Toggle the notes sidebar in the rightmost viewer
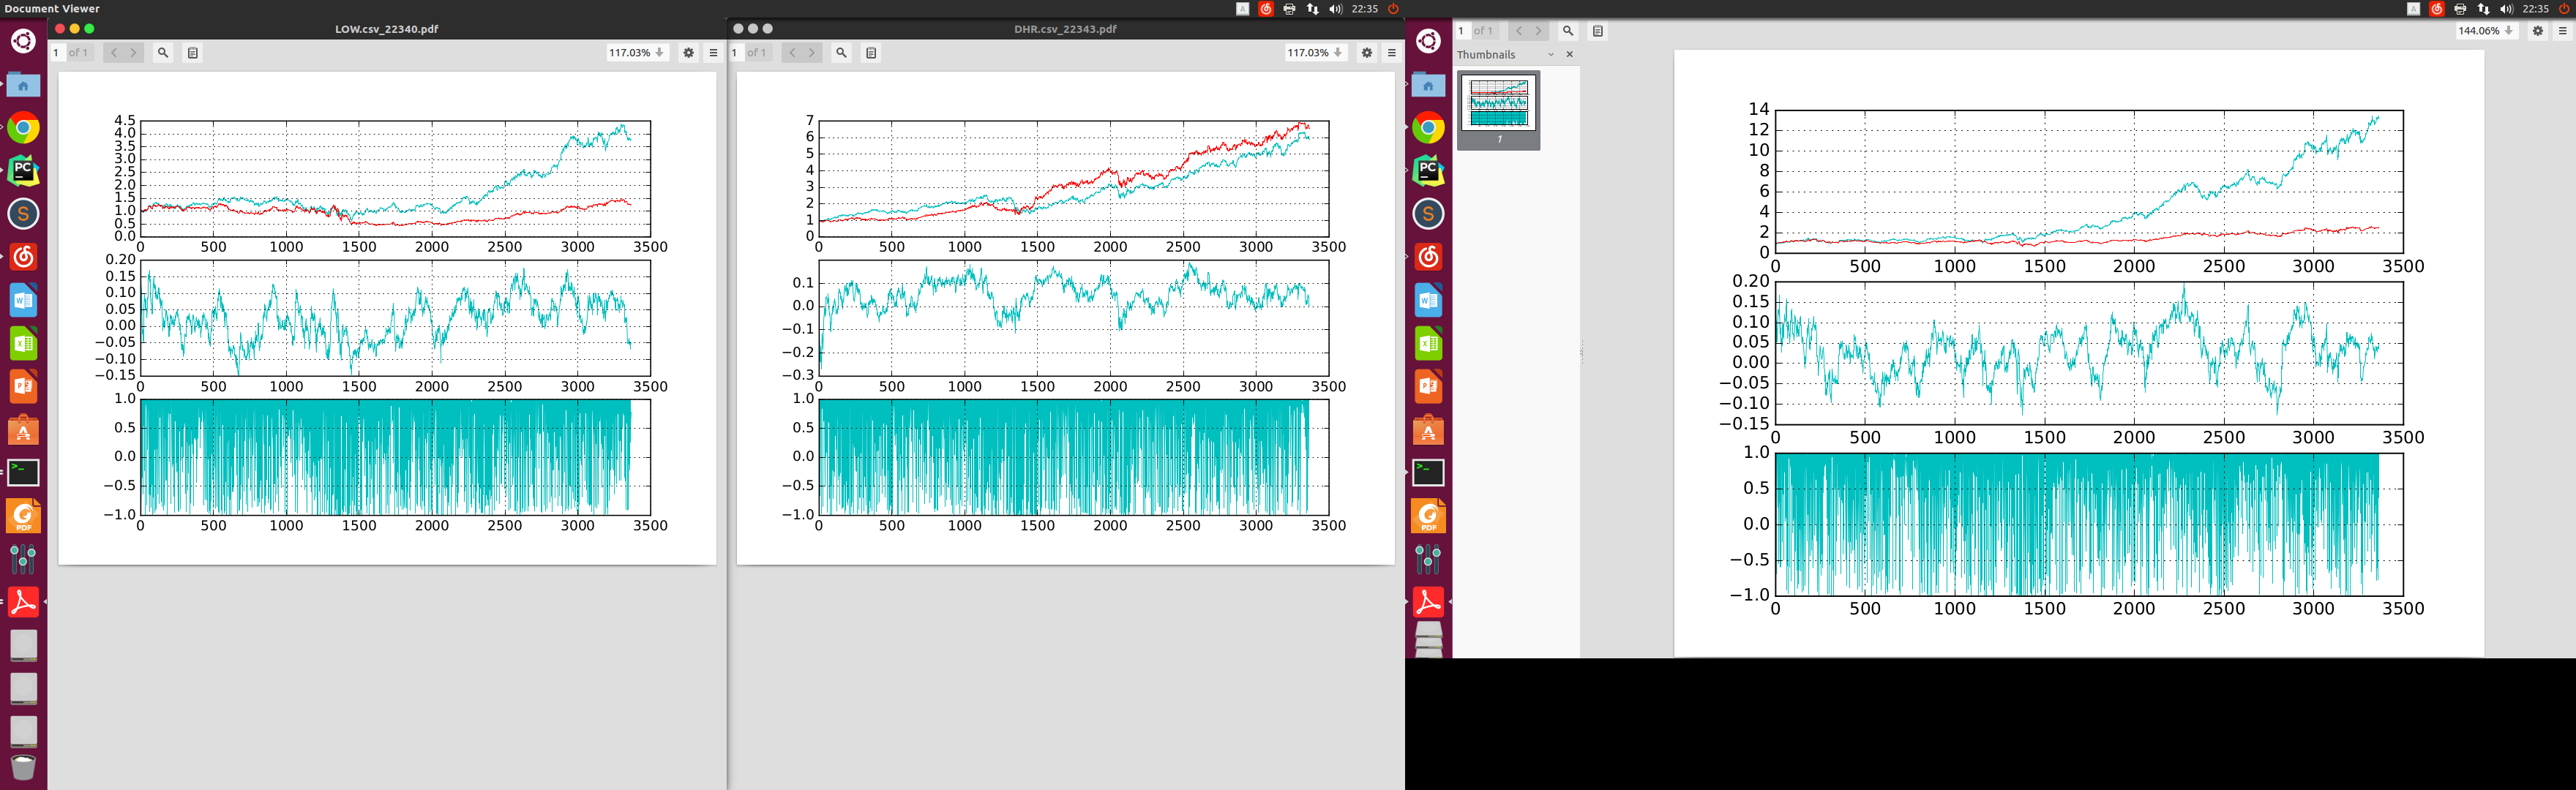Image resolution: width=2576 pixels, height=790 pixels. [1597, 31]
